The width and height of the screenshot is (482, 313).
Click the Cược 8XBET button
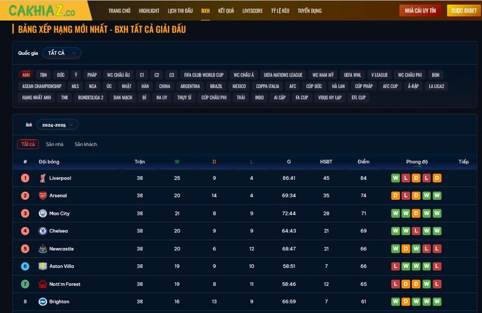(x=464, y=11)
